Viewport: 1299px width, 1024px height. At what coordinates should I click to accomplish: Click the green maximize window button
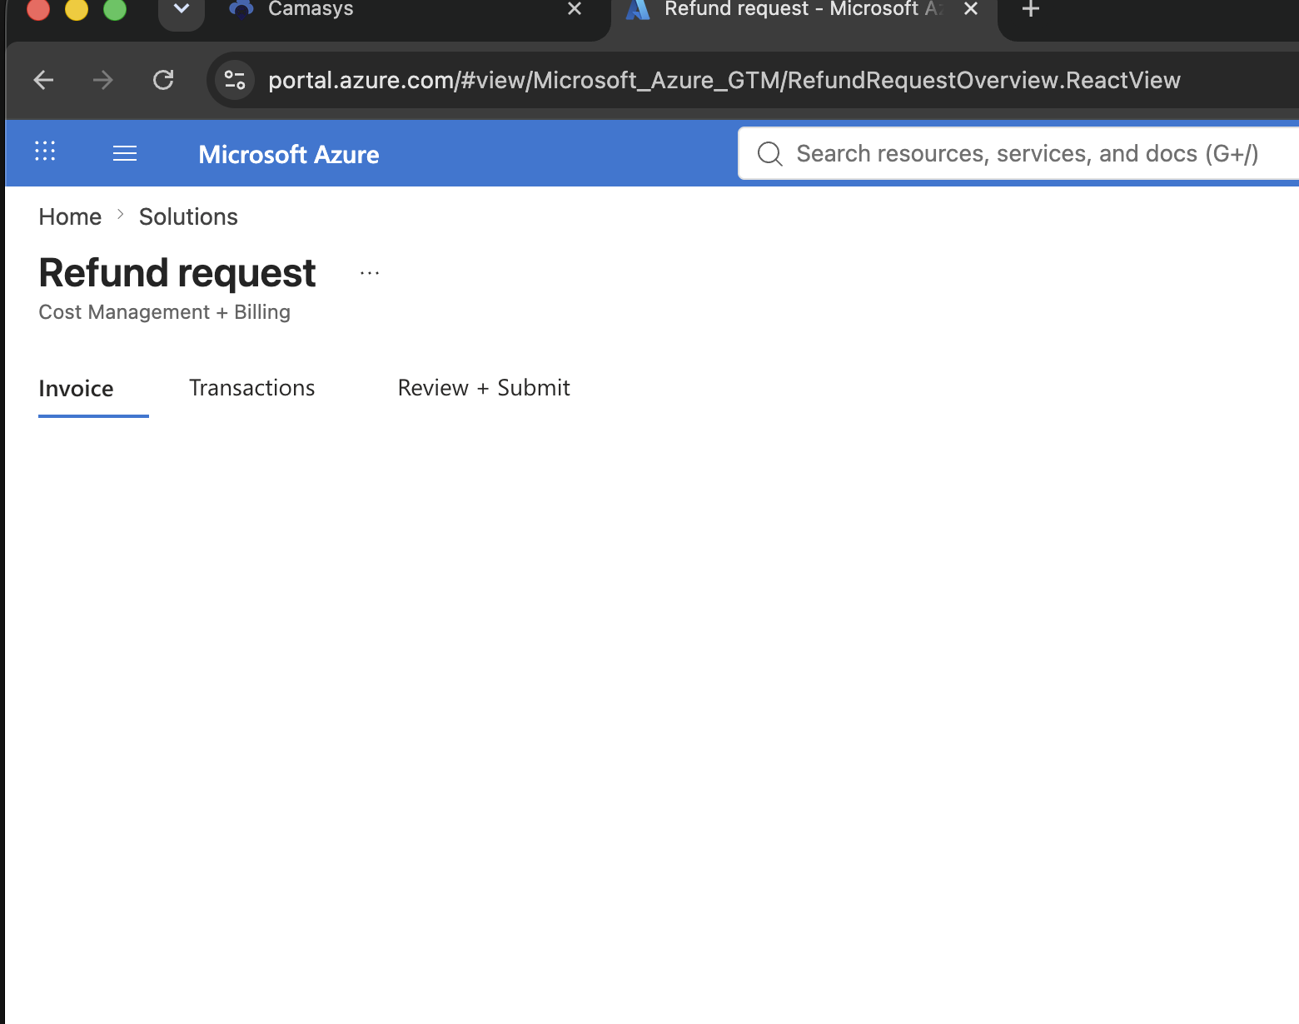115,8
